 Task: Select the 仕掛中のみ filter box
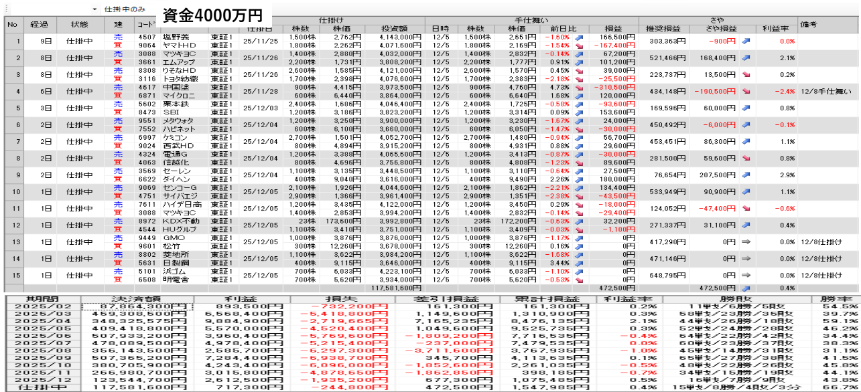click(127, 9)
